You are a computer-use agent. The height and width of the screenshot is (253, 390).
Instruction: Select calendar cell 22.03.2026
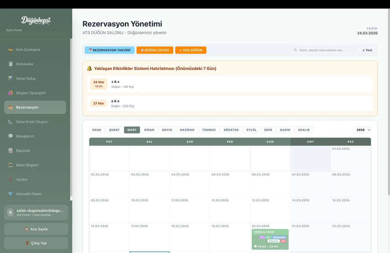tap(351, 237)
